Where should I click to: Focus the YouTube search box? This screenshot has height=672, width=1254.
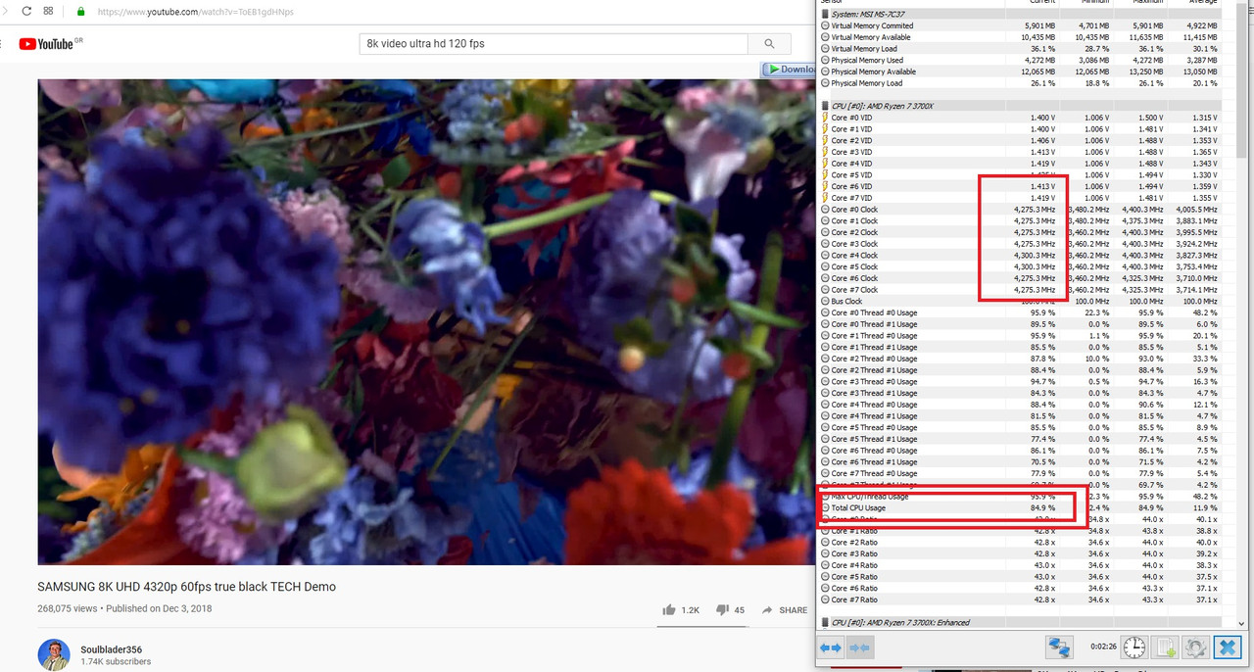(x=554, y=44)
